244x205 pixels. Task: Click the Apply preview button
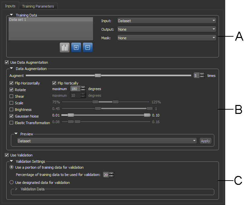(205, 141)
